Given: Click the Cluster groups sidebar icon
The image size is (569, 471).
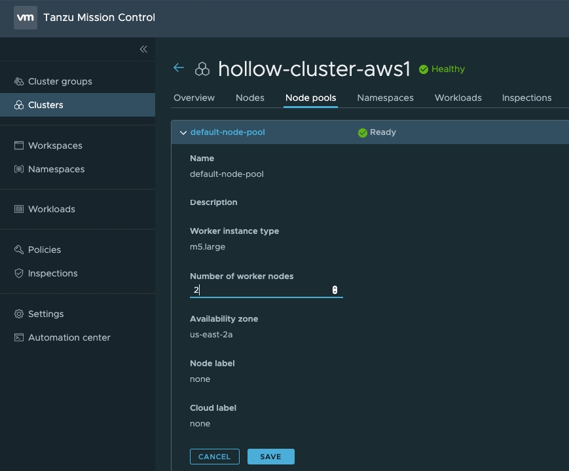Looking at the screenshot, I should pyautogui.click(x=19, y=82).
